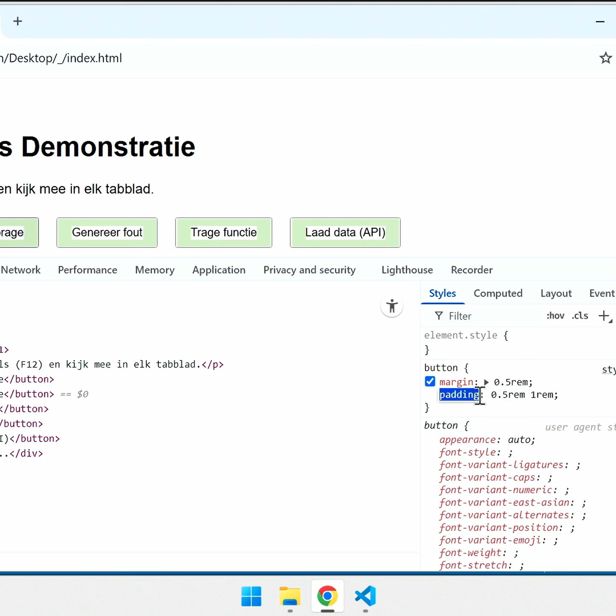
Task: Switch to the Computed tab
Action: 498,293
